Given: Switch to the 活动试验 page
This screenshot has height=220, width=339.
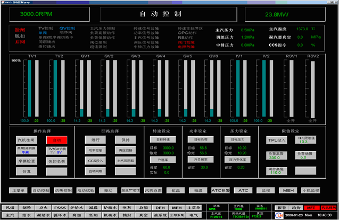Looking at the screenshot, I should click(86, 190).
